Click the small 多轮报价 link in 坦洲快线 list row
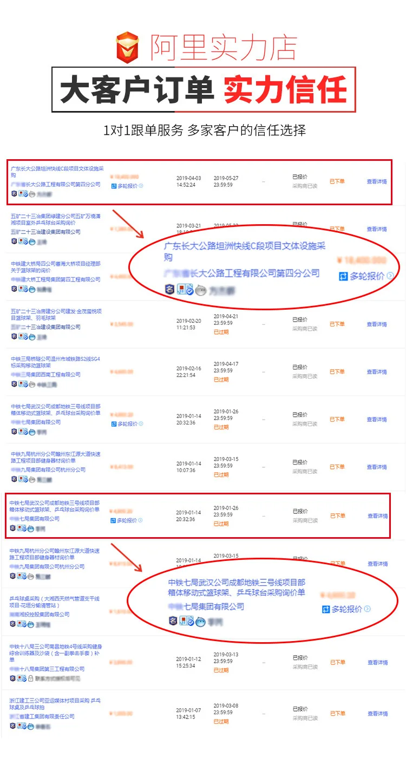The height and width of the screenshot is (764, 406). tap(127, 186)
